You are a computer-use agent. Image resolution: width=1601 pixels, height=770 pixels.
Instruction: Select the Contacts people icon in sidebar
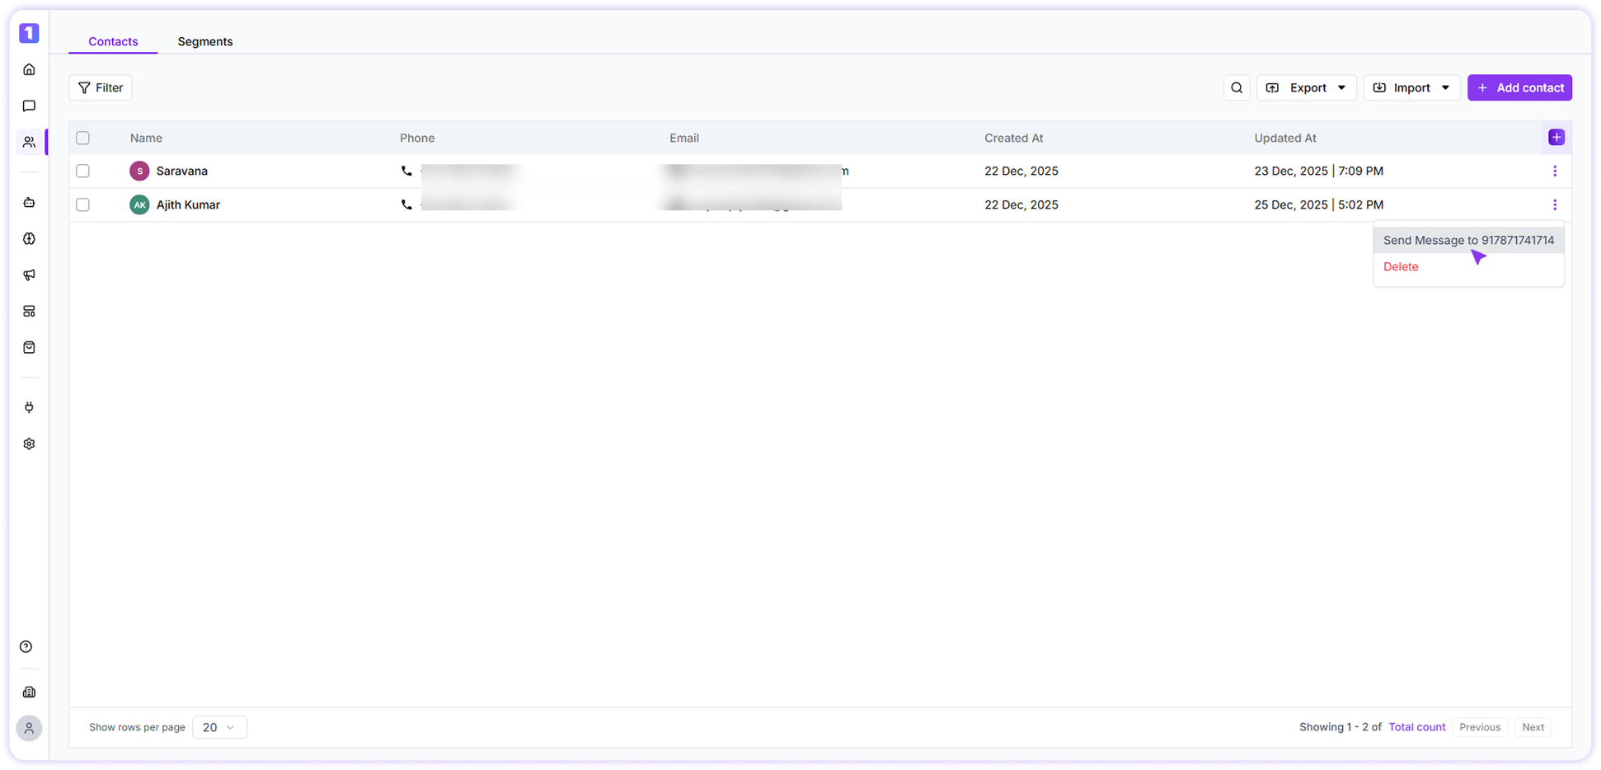(29, 143)
